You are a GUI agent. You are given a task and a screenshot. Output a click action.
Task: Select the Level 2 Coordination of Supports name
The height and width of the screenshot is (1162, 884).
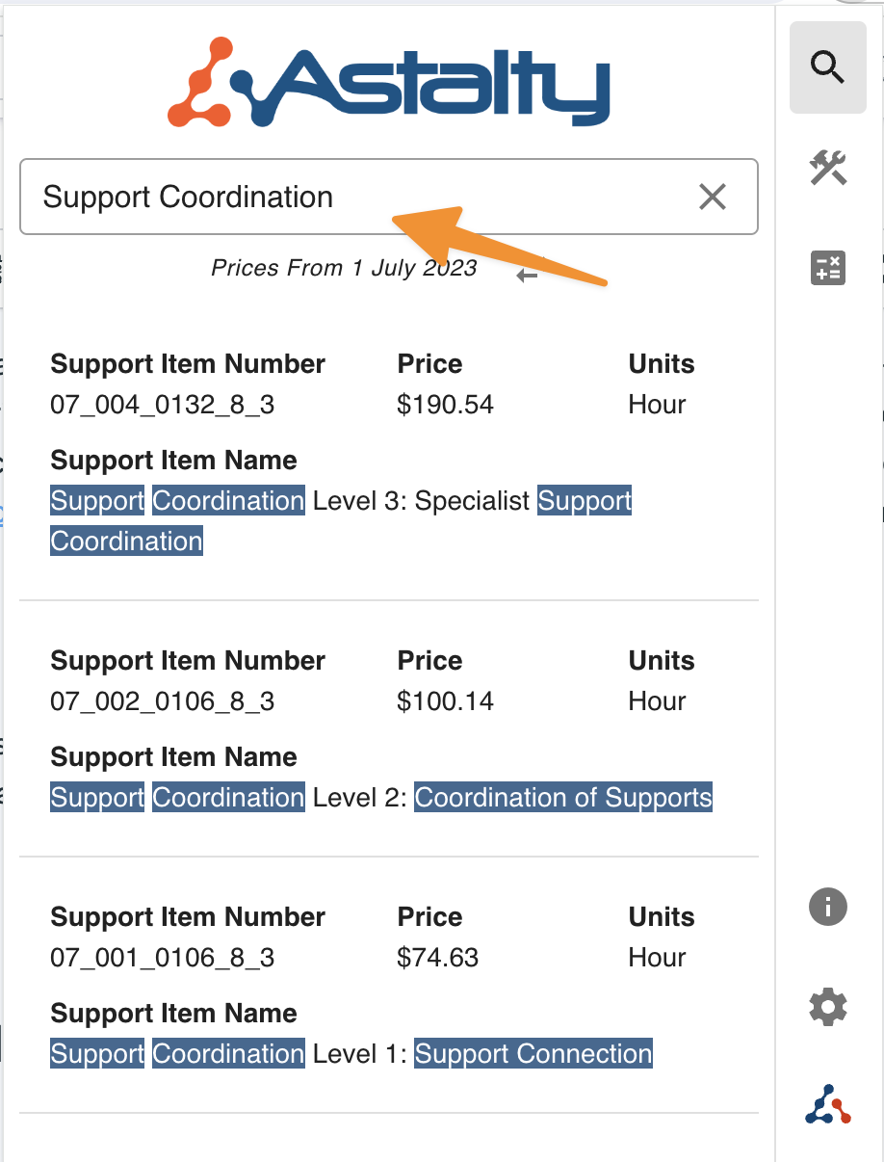(380, 798)
